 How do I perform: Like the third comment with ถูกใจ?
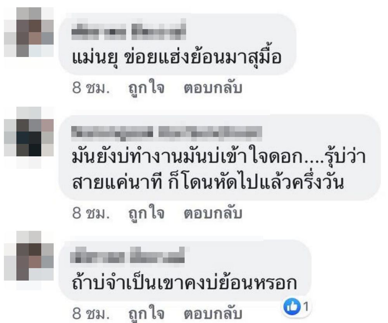tap(147, 314)
